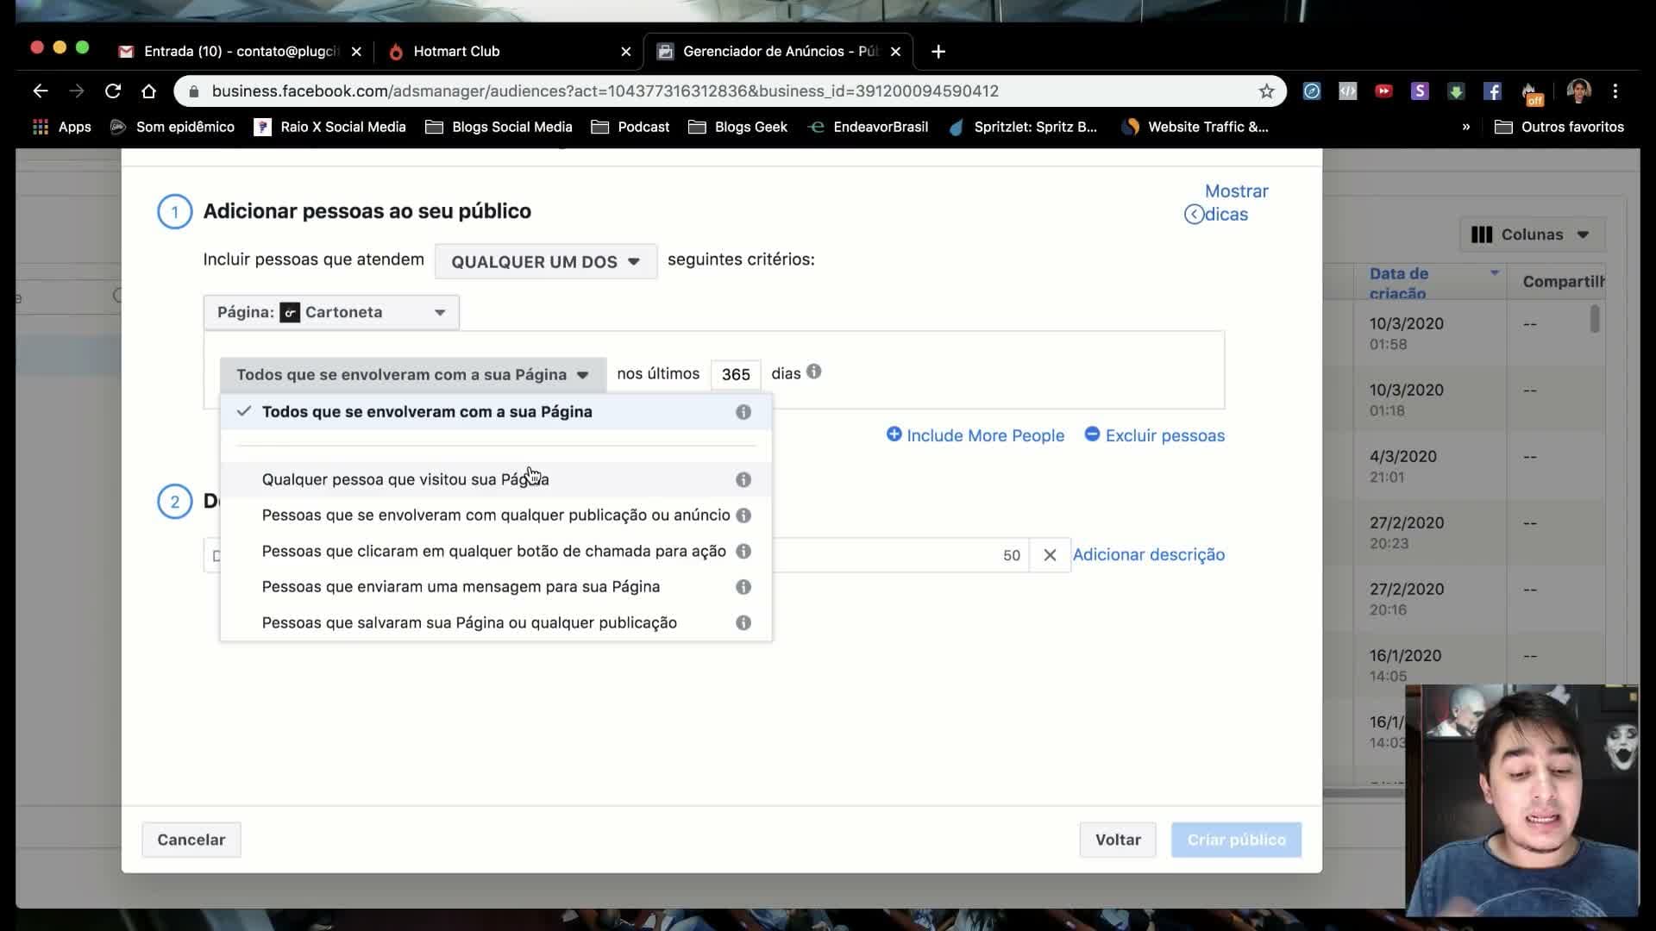
Task: Click Excluir pessoas link
Action: tap(1154, 435)
